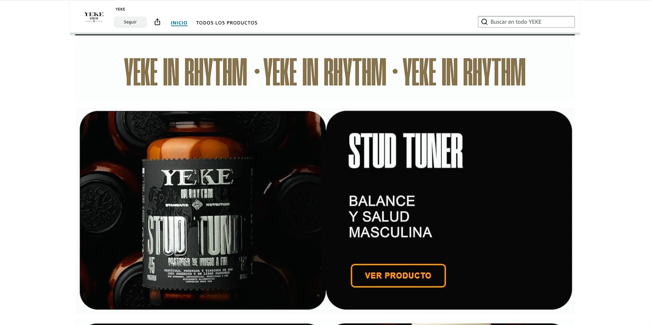Click the YEKE store name text
651x325 pixels.
coord(120,9)
